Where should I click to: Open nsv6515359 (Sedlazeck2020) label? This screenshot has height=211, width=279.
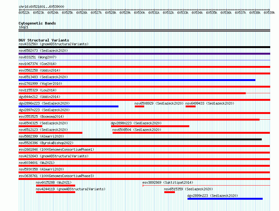[x=188, y=189]
